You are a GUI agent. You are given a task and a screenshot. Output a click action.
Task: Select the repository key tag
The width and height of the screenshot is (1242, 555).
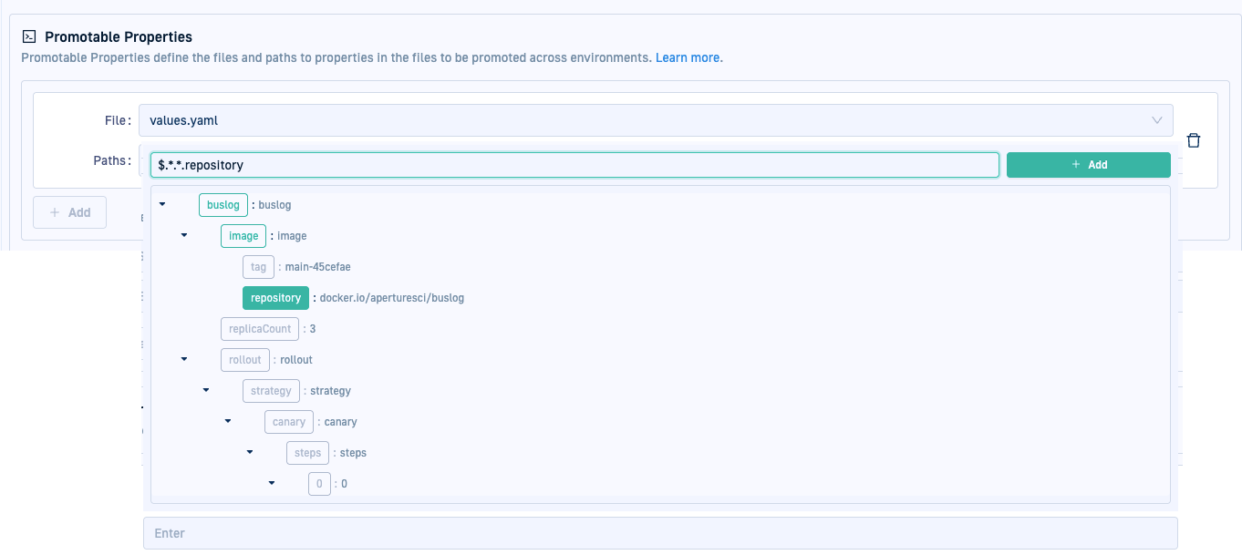coord(275,298)
